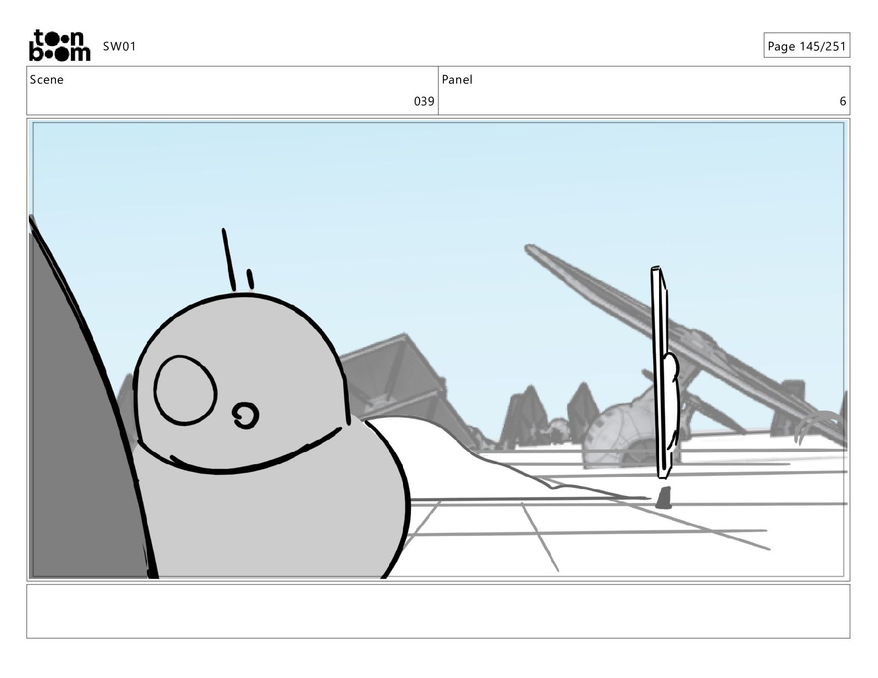The image size is (878, 678).
Task: Click the empty notes box below panel
Action: [438, 611]
